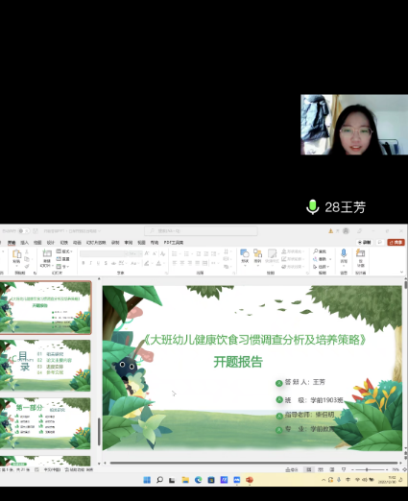Click the center text alignment icon
This screenshot has height=501, width=408.
point(182,263)
